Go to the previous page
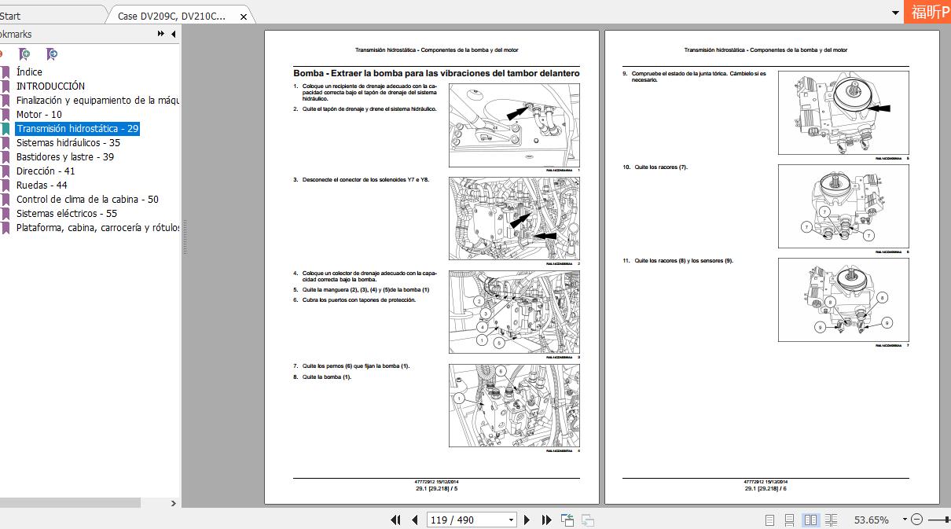Viewport: 951px width, 529px height. point(414,520)
